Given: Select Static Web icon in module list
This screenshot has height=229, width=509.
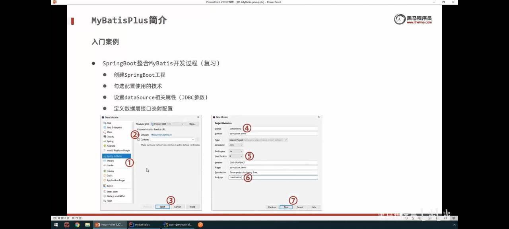Looking at the screenshot, I should (105, 192).
